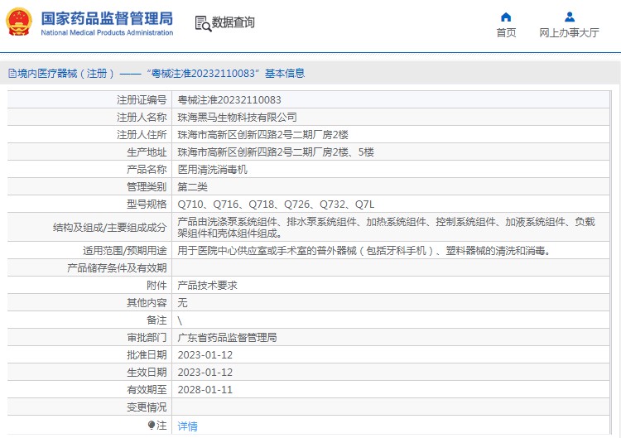The width and height of the screenshot is (621, 438).
Task: Click the 结构及组成/主要组成成分 label
Action: pos(109,228)
